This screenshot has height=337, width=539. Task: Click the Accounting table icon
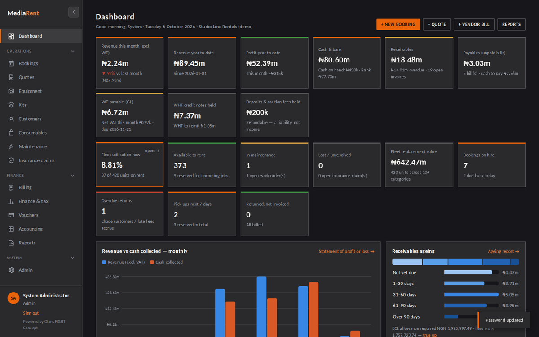(x=11, y=229)
